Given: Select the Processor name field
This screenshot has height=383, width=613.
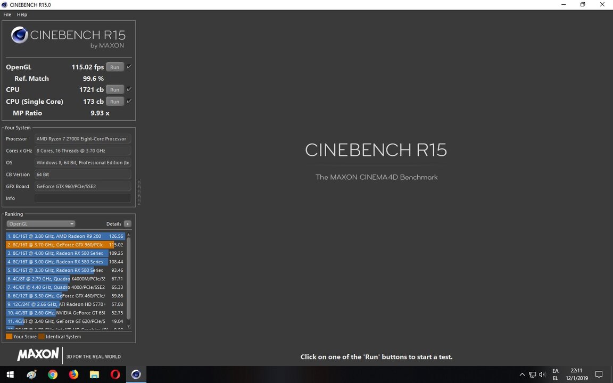Looking at the screenshot, I should click(x=82, y=139).
